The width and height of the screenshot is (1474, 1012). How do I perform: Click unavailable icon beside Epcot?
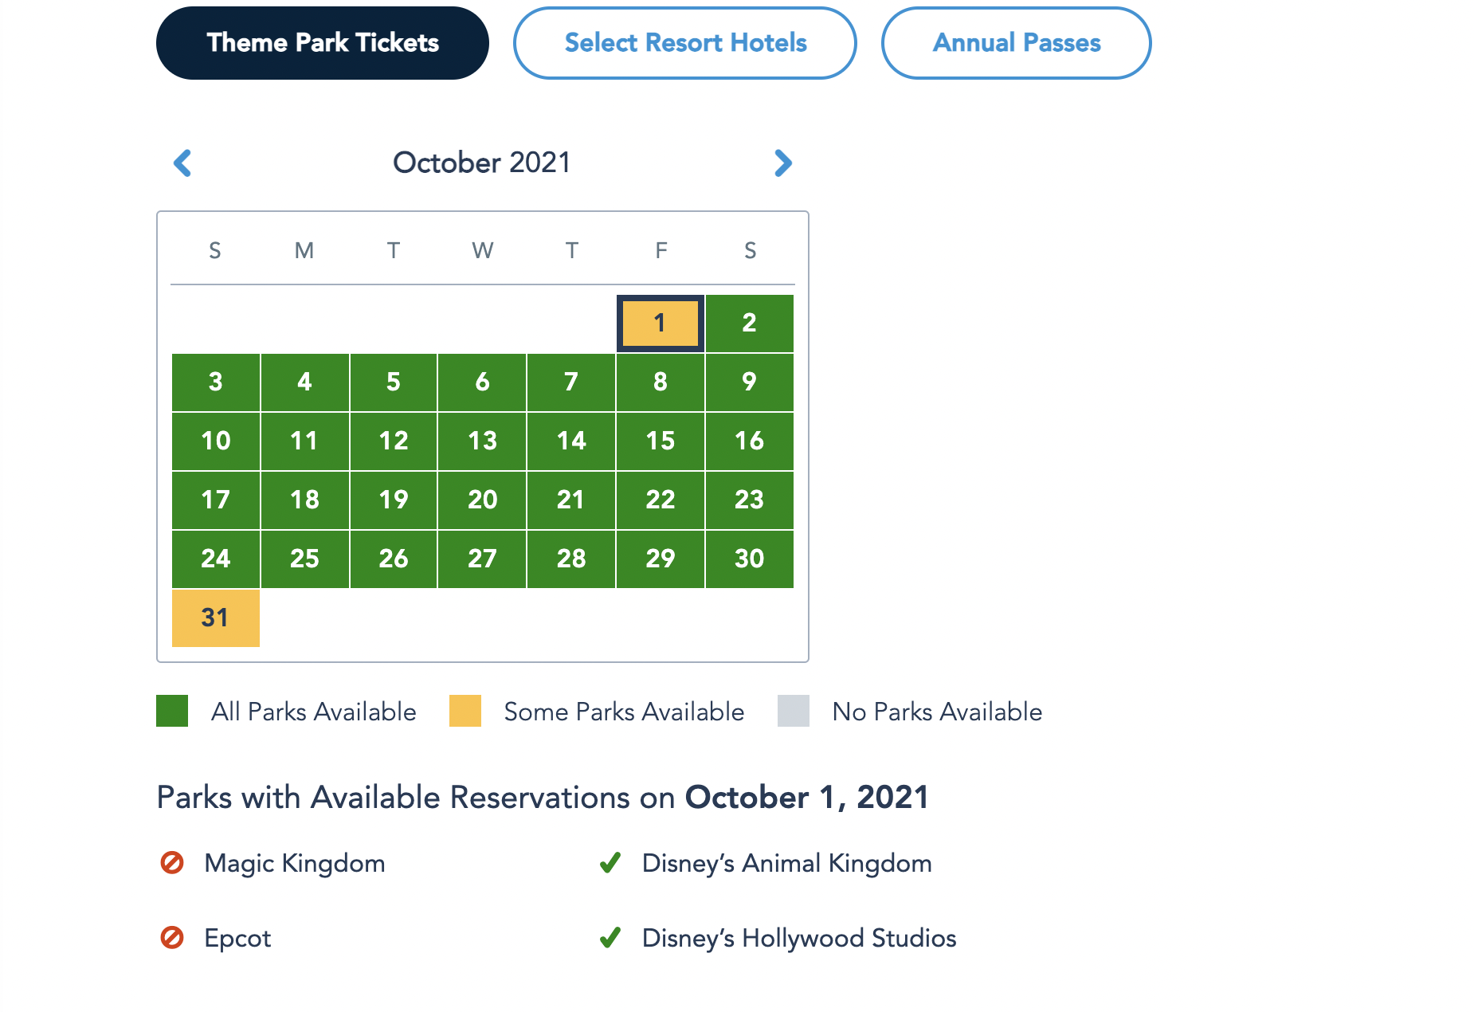point(172,938)
